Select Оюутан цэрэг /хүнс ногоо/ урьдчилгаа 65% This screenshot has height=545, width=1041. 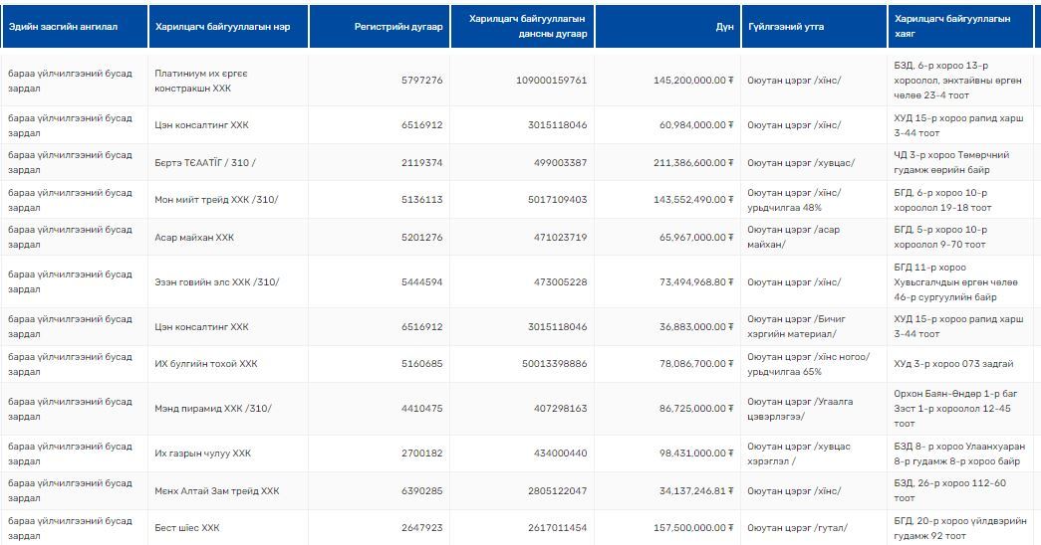click(809, 364)
